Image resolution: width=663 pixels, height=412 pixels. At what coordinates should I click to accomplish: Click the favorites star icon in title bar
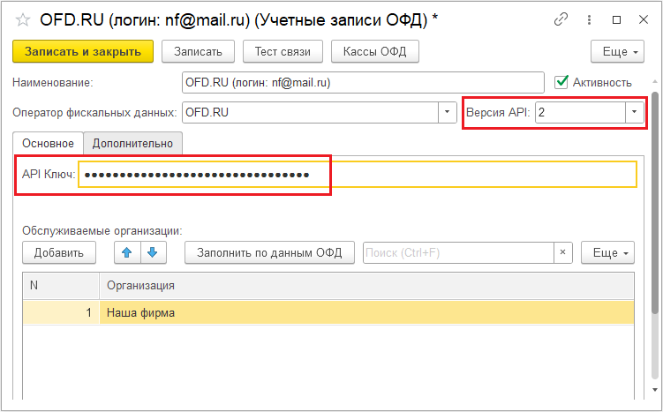[x=24, y=19]
